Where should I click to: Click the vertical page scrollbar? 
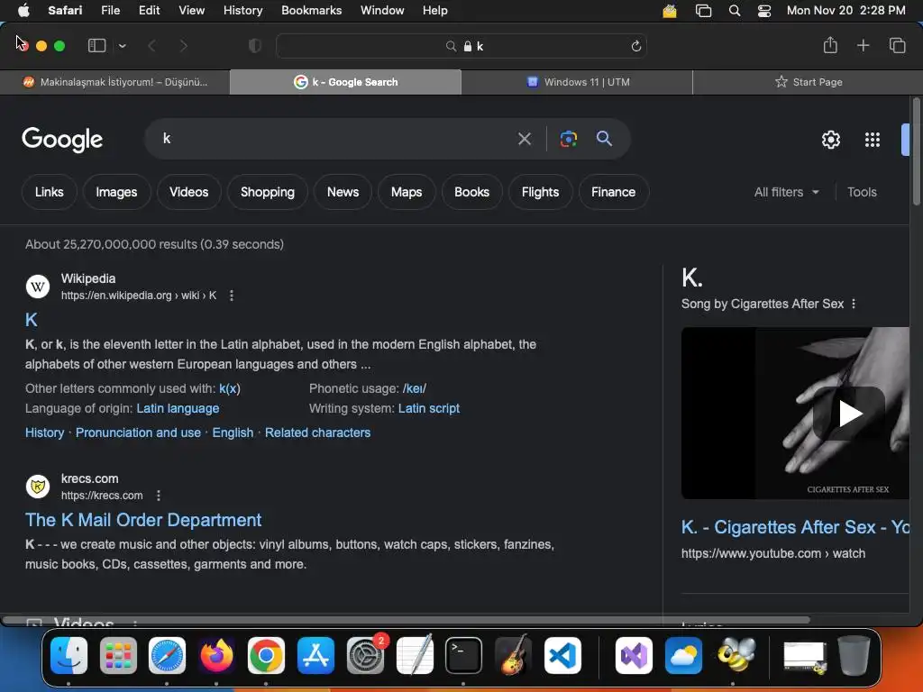click(916, 151)
